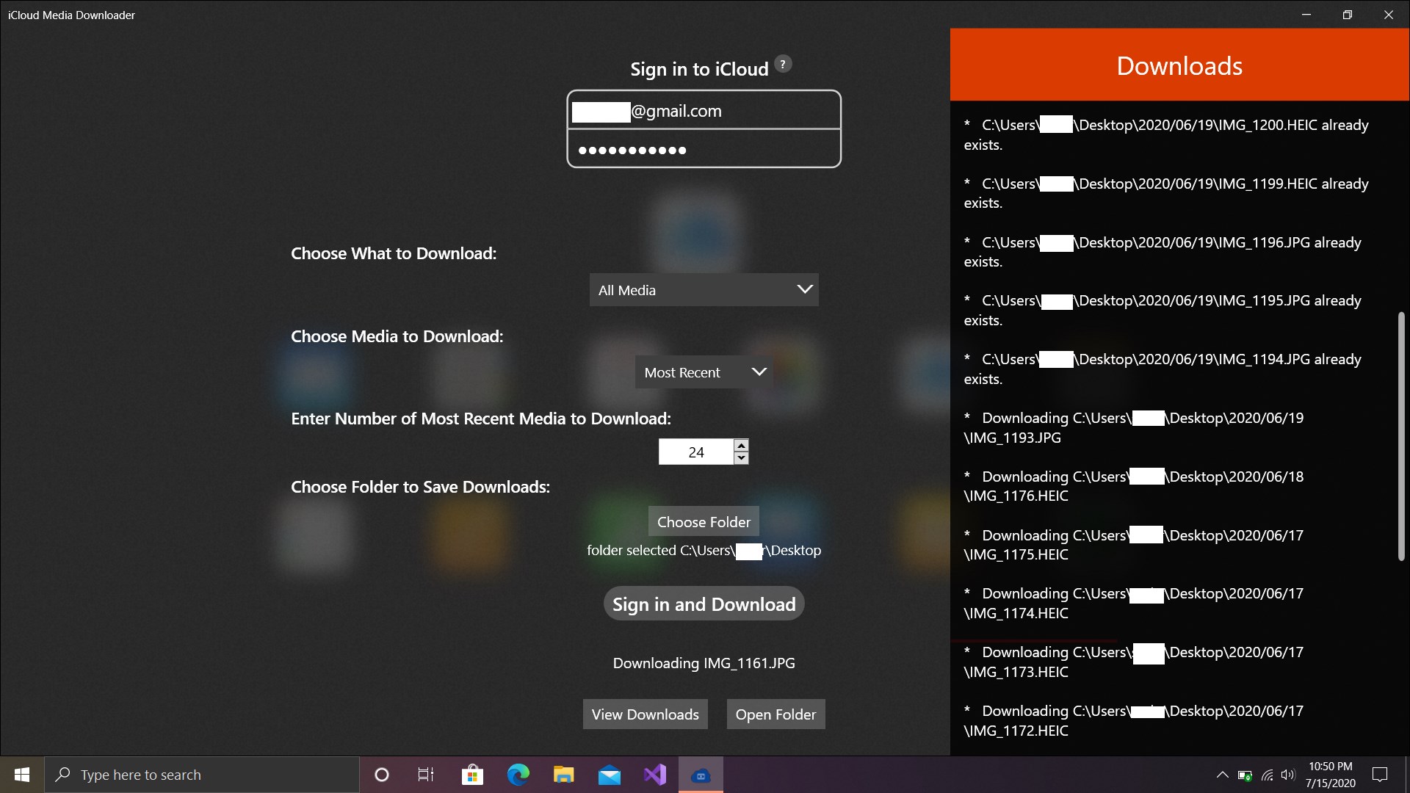Click the Downloads panel scrollbar
This screenshot has width=1410, height=793.
point(1400,437)
